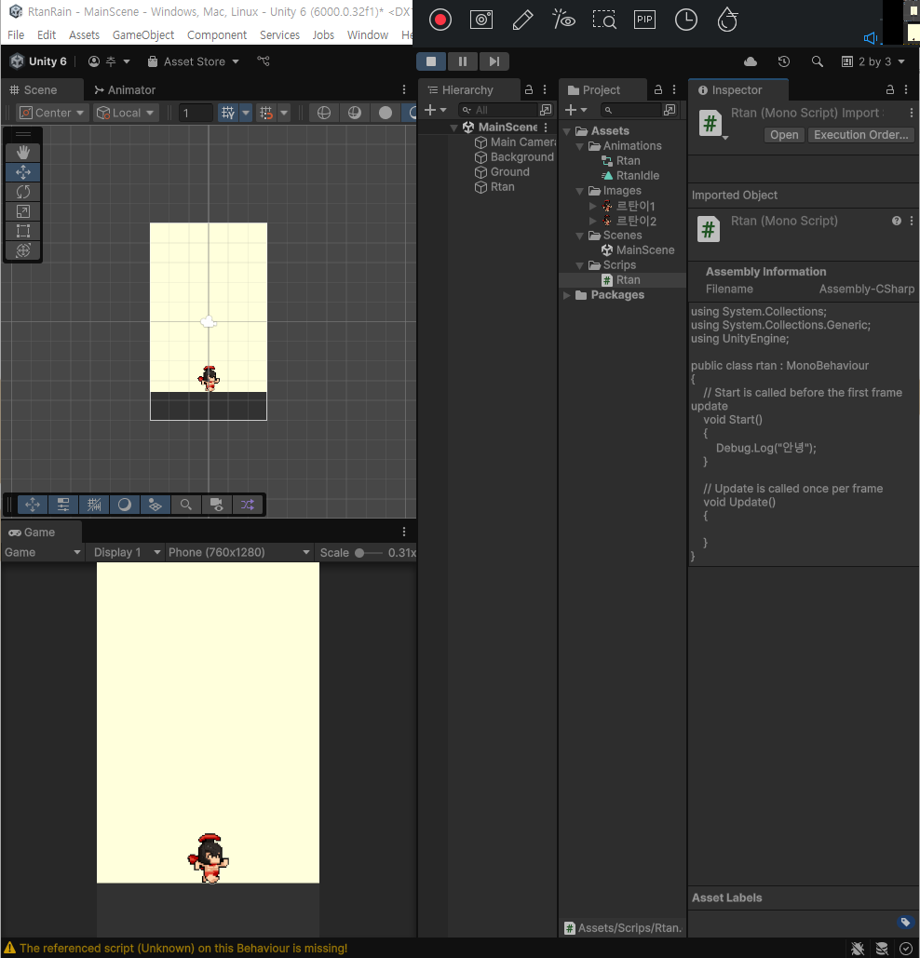
Task: Open the Window menu
Action: [368, 34]
